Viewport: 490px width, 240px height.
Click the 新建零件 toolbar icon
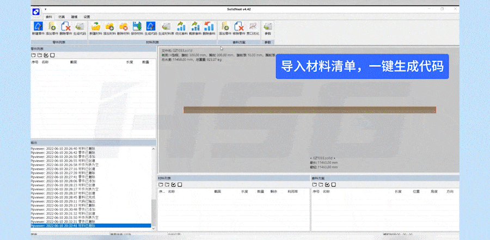coord(38,28)
